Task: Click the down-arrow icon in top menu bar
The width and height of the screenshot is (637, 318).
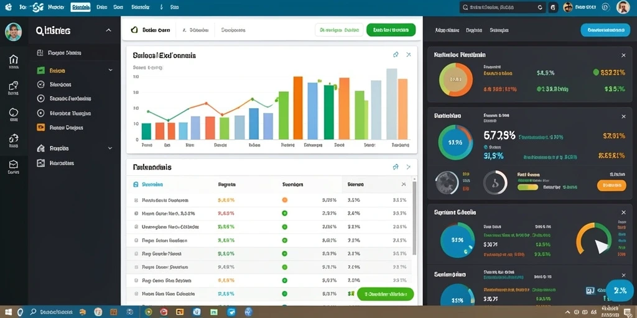Action: (161, 7)
